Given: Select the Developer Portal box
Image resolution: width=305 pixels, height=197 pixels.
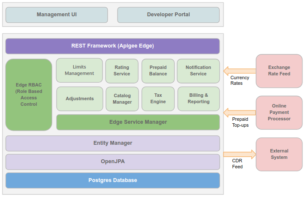Looking at the screenshot, I should 168,15.
